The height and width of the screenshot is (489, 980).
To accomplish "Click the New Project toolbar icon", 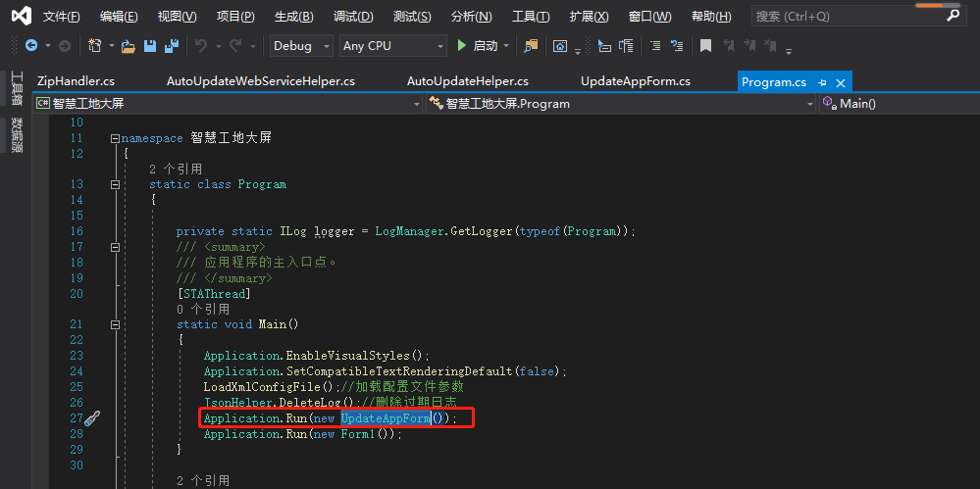I will (95, 46).
